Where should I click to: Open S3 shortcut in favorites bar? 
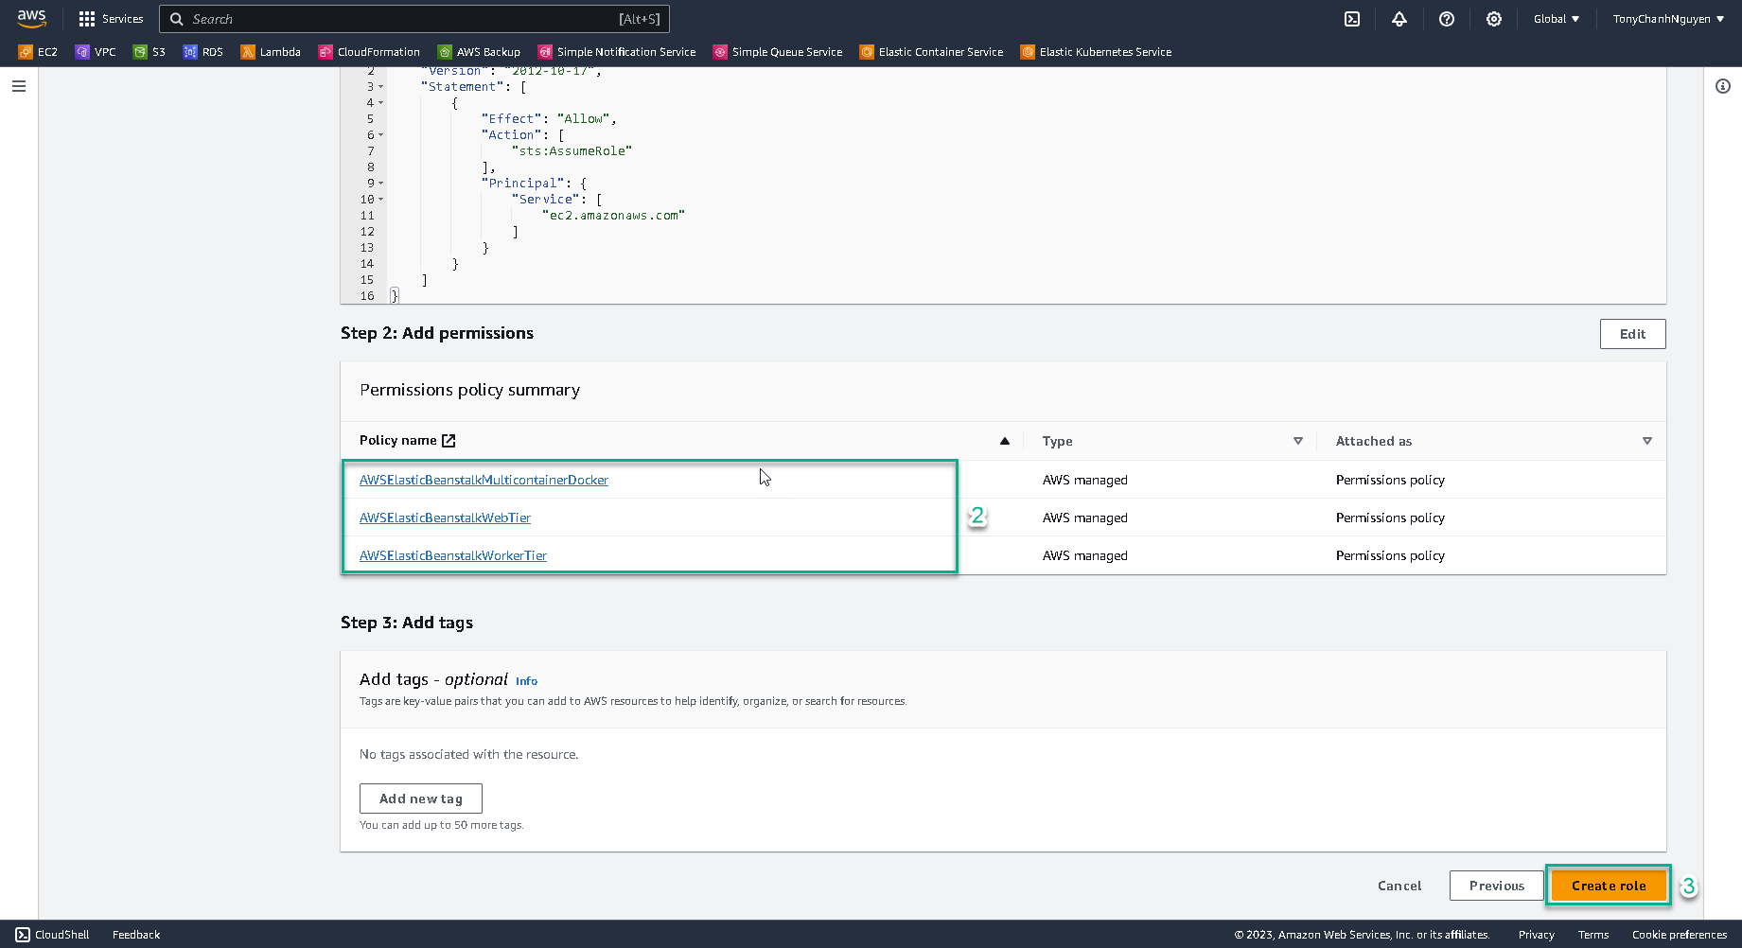(x=150, y=52)
